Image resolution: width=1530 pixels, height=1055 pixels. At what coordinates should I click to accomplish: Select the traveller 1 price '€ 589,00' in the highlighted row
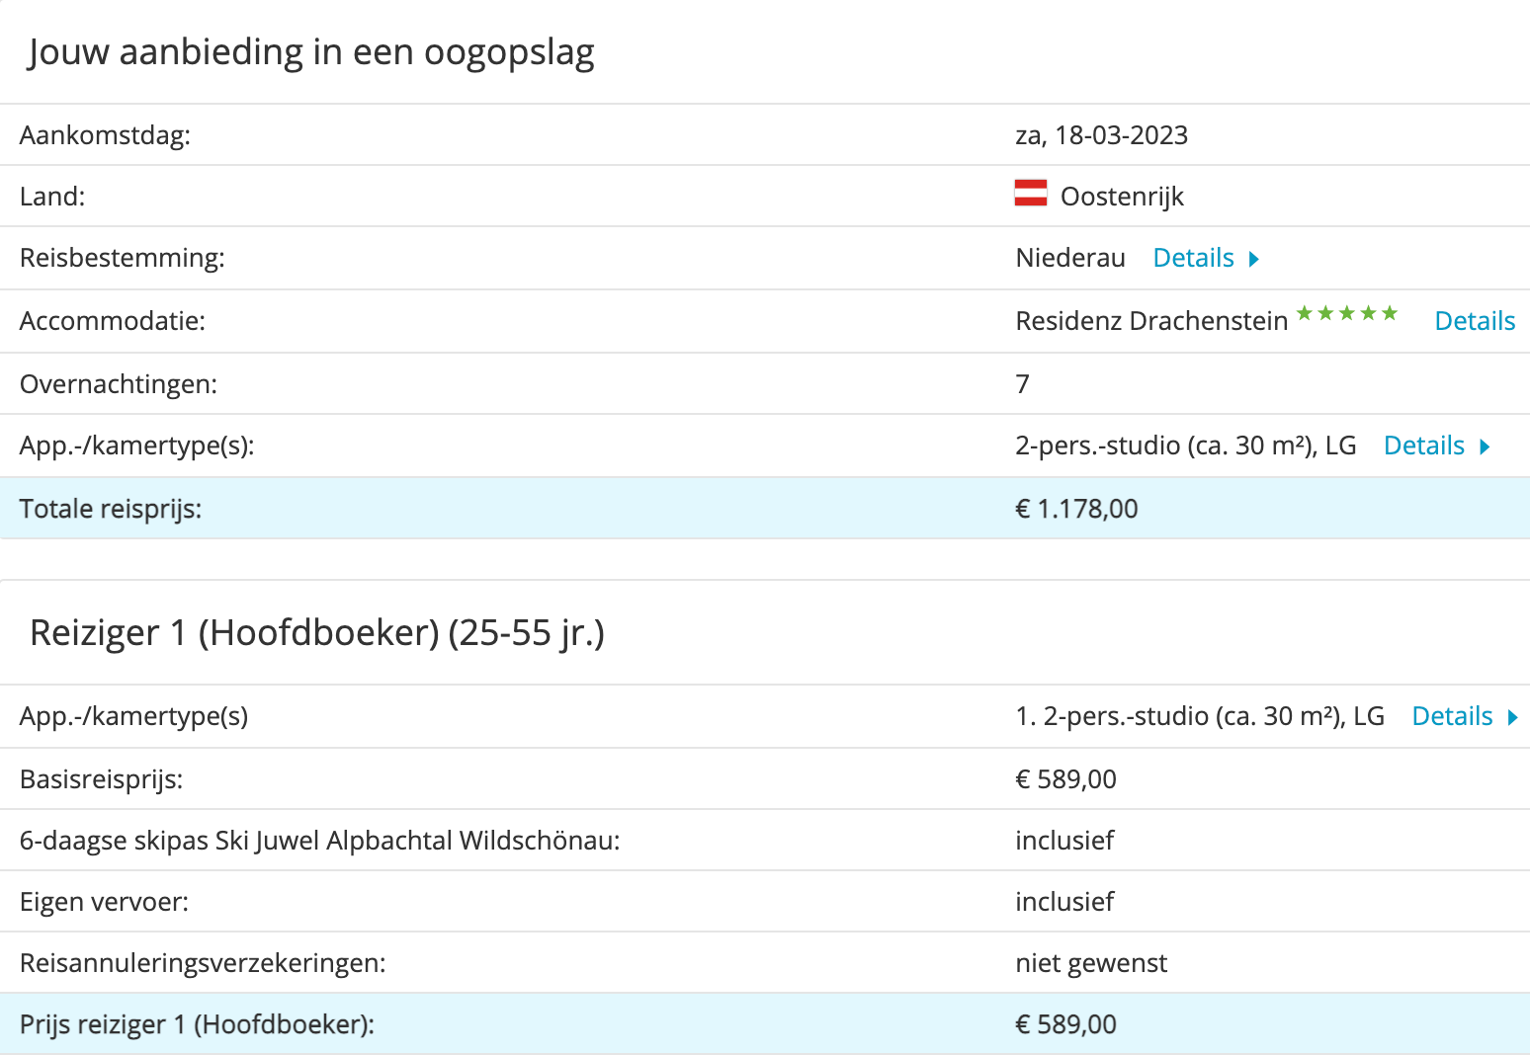1065,1024
